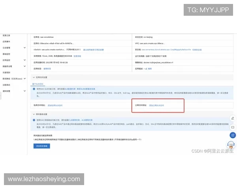The height and width of the screenshot is (189, 237).
Task: Expand the 微服务治理 sidebar menu
Action: tap(25, 66)
